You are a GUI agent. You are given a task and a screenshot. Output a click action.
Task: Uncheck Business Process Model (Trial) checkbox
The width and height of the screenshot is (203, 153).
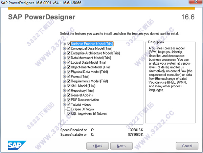pyautogui.click(x=69, y=44)
